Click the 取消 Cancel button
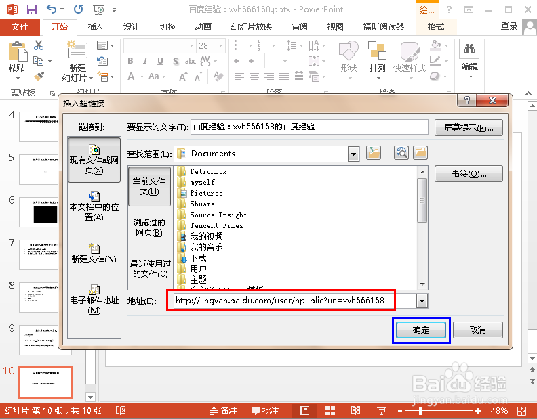Viewport: 537px width, 419px height. point(478,330)
